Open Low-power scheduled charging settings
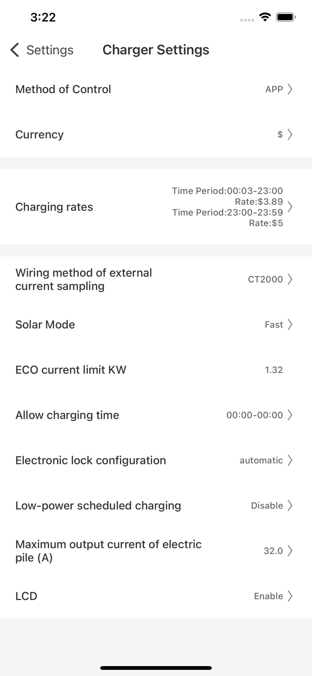Screen dimensions: 312x676 [x=290, y=505]
